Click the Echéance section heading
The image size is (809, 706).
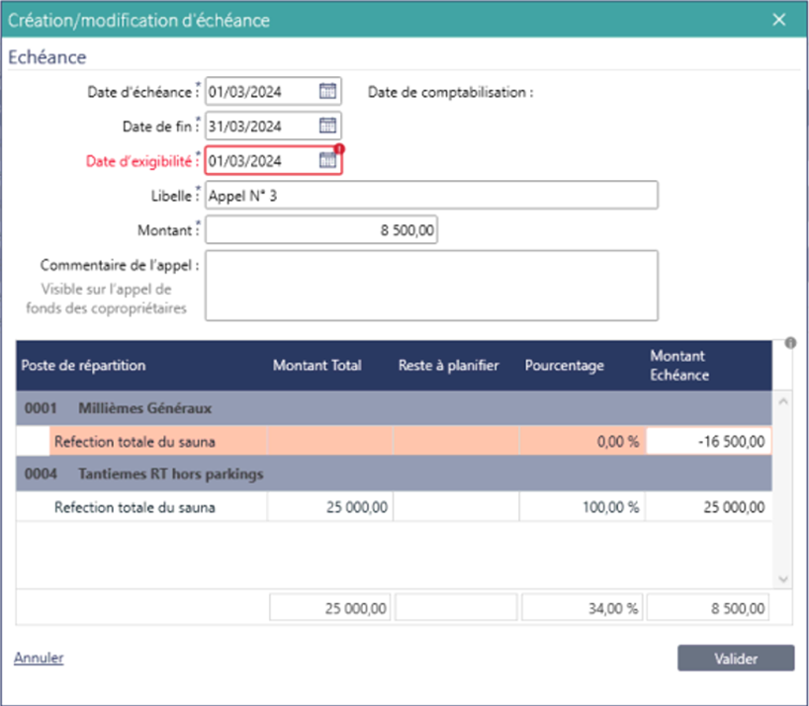pos(46,56)
